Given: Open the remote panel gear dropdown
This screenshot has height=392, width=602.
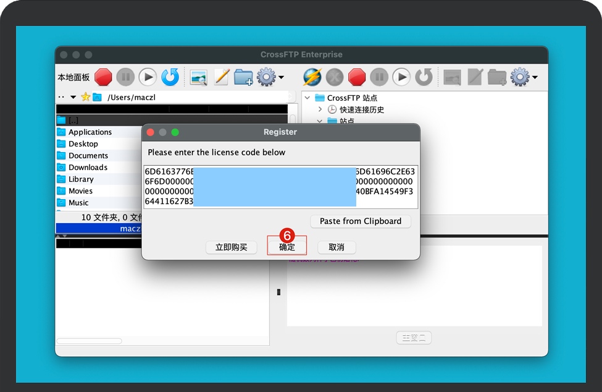Looking at the screenshot, I should (x=524, y=77).
